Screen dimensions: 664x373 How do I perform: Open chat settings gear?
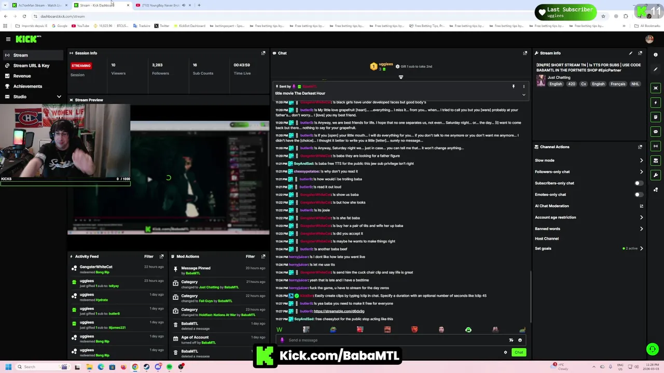pyautogui.click(x=505, y=352)
